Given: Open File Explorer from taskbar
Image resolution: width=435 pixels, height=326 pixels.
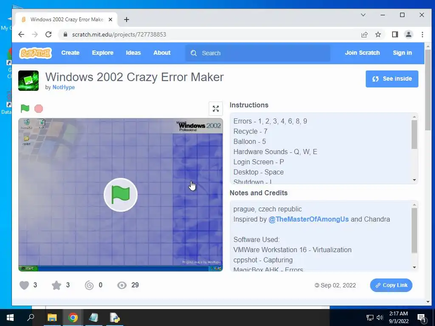Looking at the screenshot, I should (x=52, y=318).
